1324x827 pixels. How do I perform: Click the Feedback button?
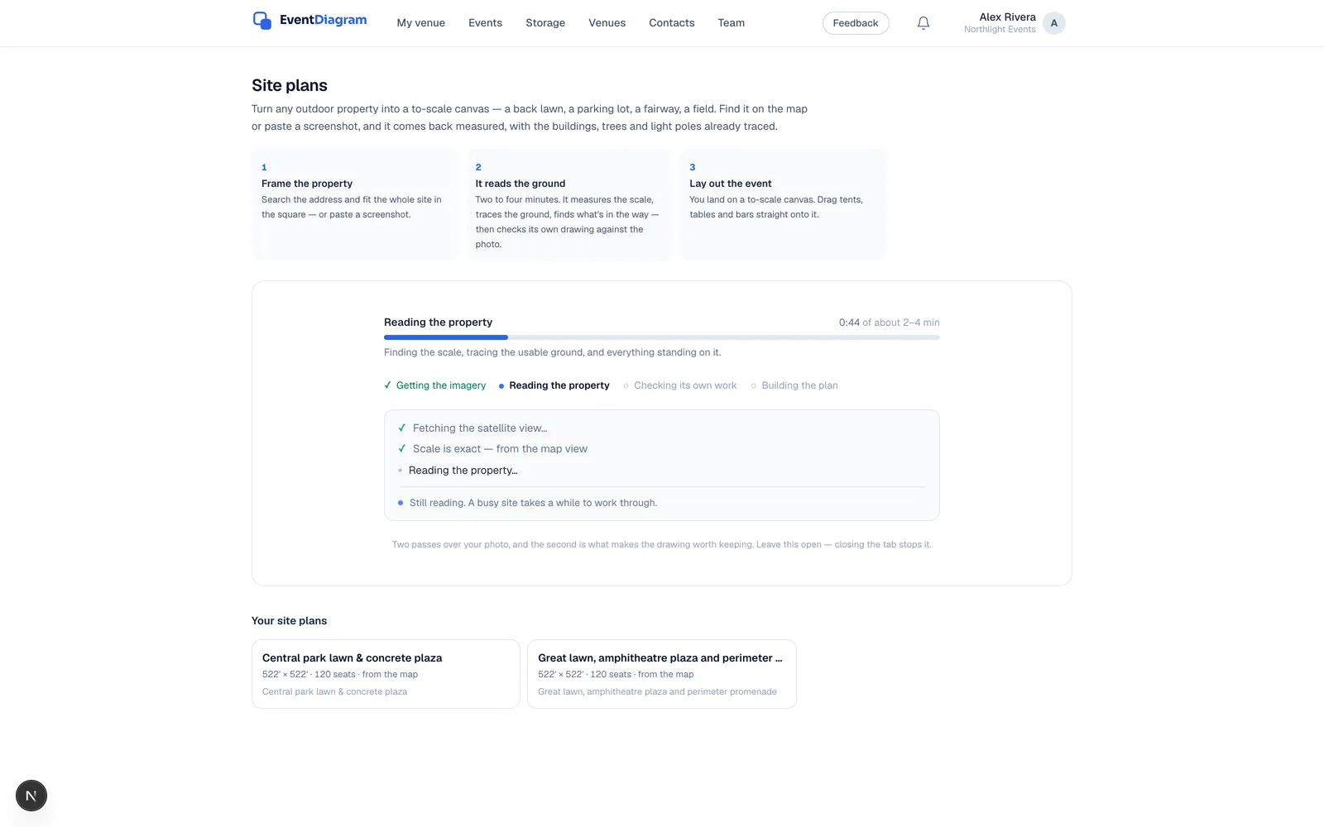[855, 23]
